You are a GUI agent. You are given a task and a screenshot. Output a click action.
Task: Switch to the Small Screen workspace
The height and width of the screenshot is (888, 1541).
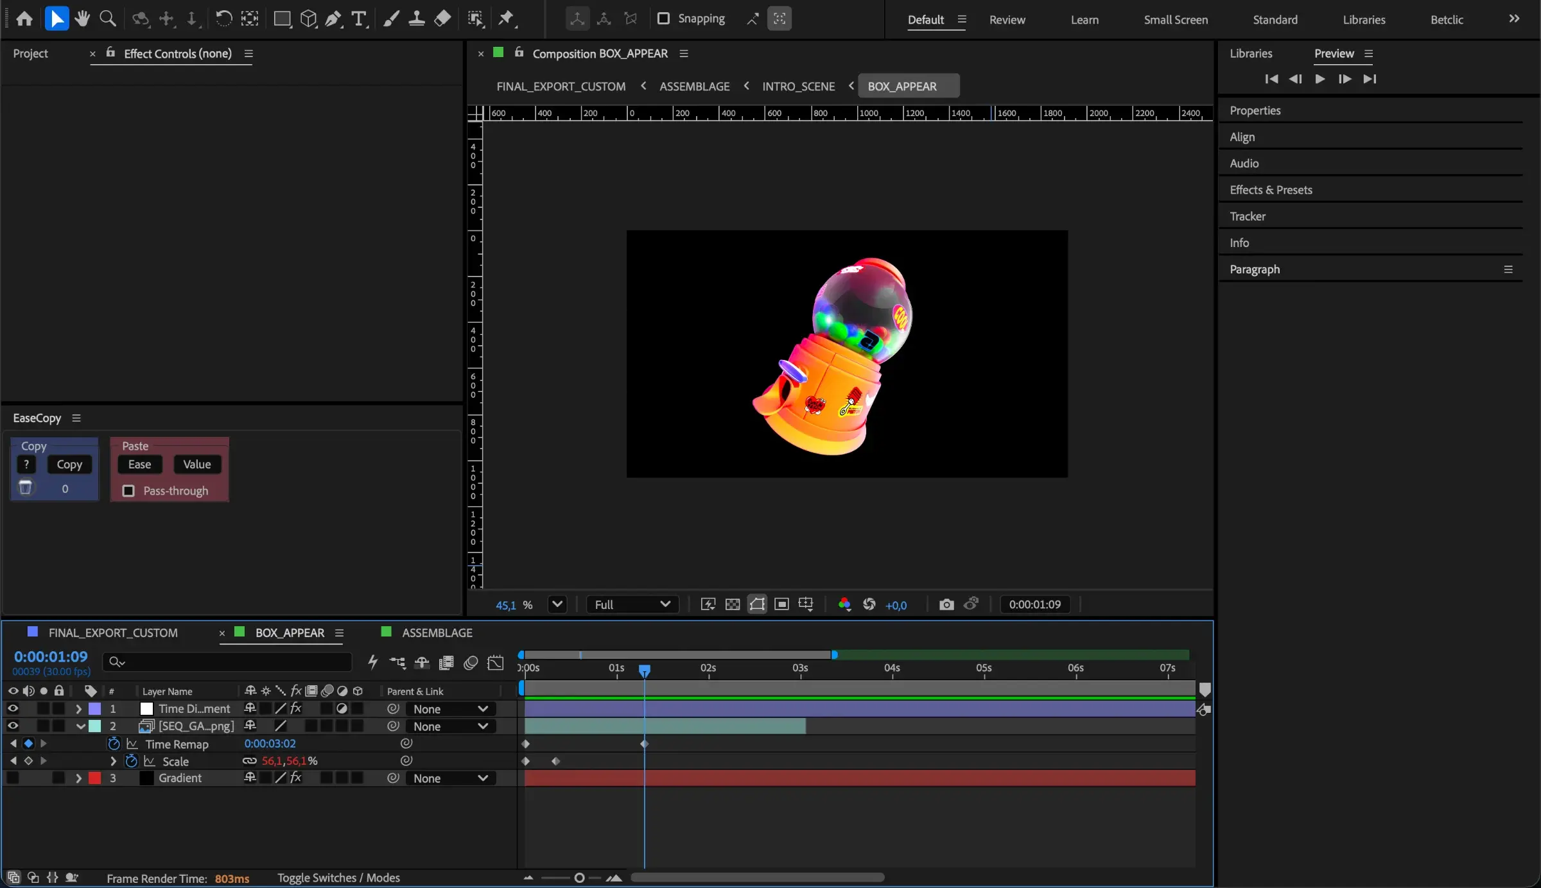(1176, 20)
